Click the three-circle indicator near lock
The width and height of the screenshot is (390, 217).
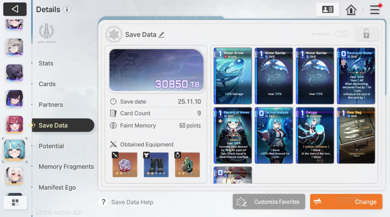[343, 34]
